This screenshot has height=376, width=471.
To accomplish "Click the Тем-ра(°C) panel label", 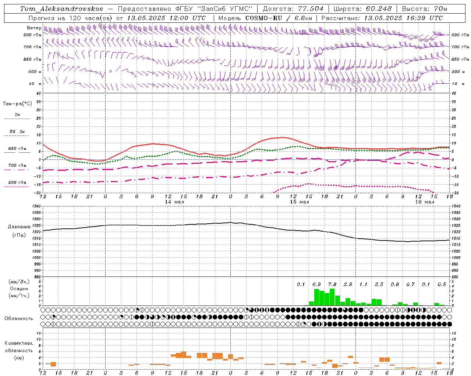I will [x=17, y=104].
